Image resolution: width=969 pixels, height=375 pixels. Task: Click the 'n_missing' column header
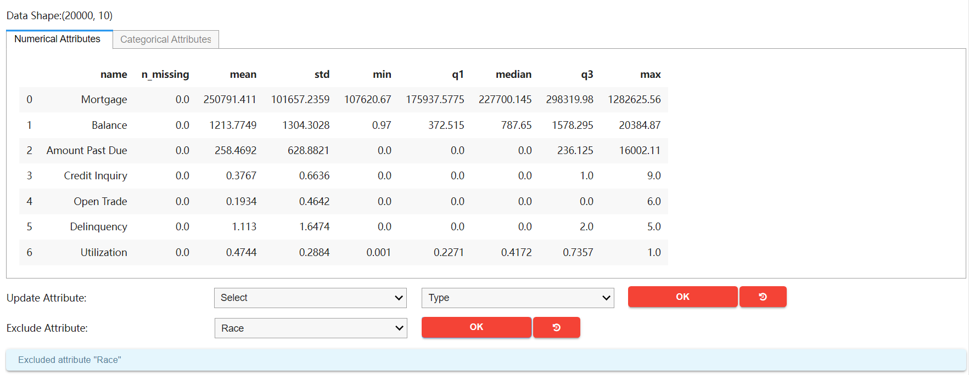coord(165,75)
